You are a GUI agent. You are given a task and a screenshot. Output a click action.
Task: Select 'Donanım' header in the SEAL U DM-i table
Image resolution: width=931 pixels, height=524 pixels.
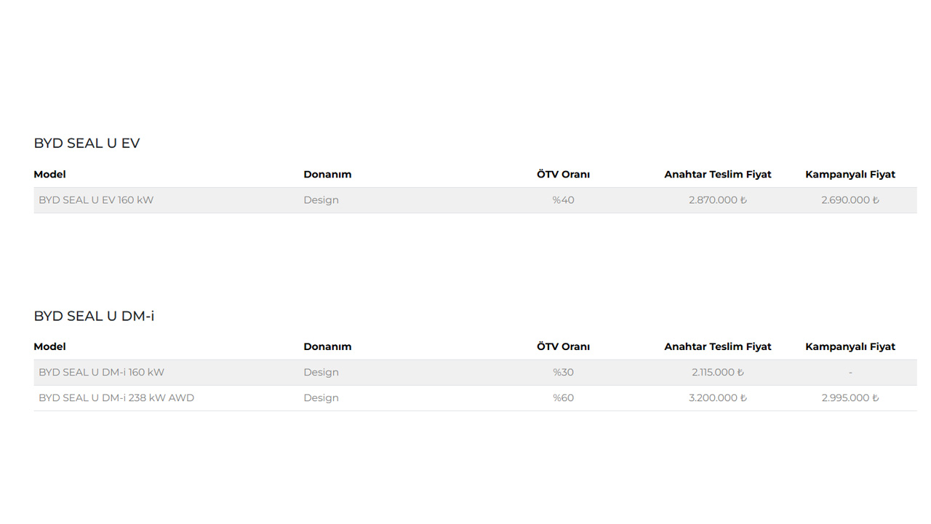(327, 347)
